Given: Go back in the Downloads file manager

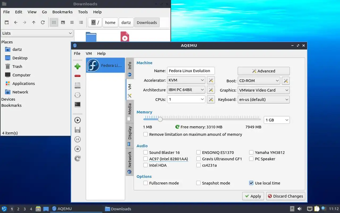Looking at the screenshot, I should point(16,23).
